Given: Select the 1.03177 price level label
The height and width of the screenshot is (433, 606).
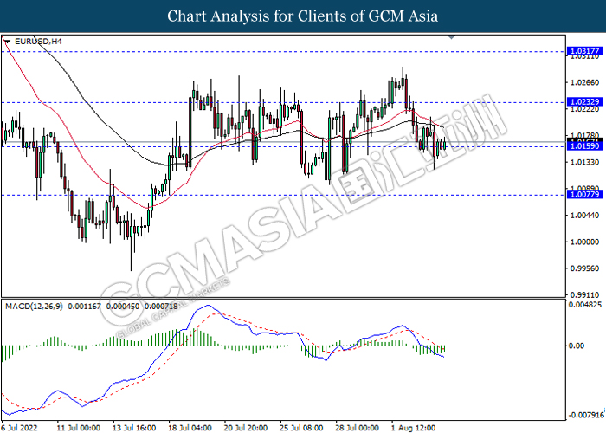Looking at the screenshot, I should click(x=584, y=51).
